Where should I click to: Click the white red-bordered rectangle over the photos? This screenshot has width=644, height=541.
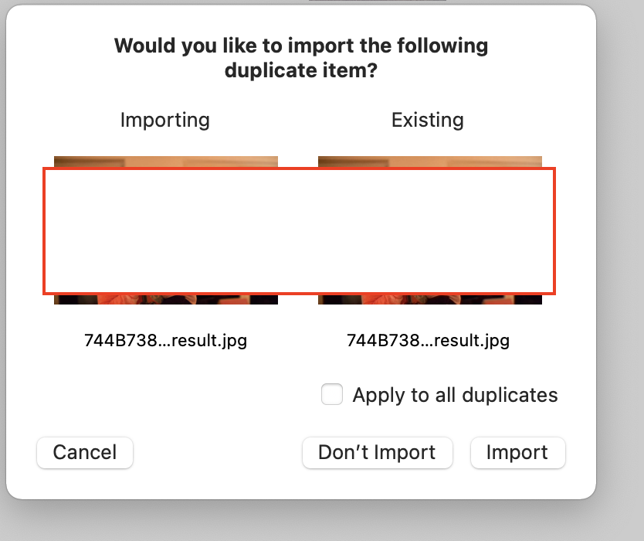click(x=299, y=231)
